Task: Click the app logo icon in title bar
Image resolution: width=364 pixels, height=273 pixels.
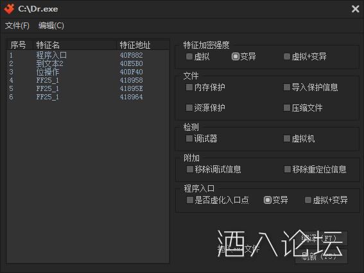Action: [x=9, y=9]
